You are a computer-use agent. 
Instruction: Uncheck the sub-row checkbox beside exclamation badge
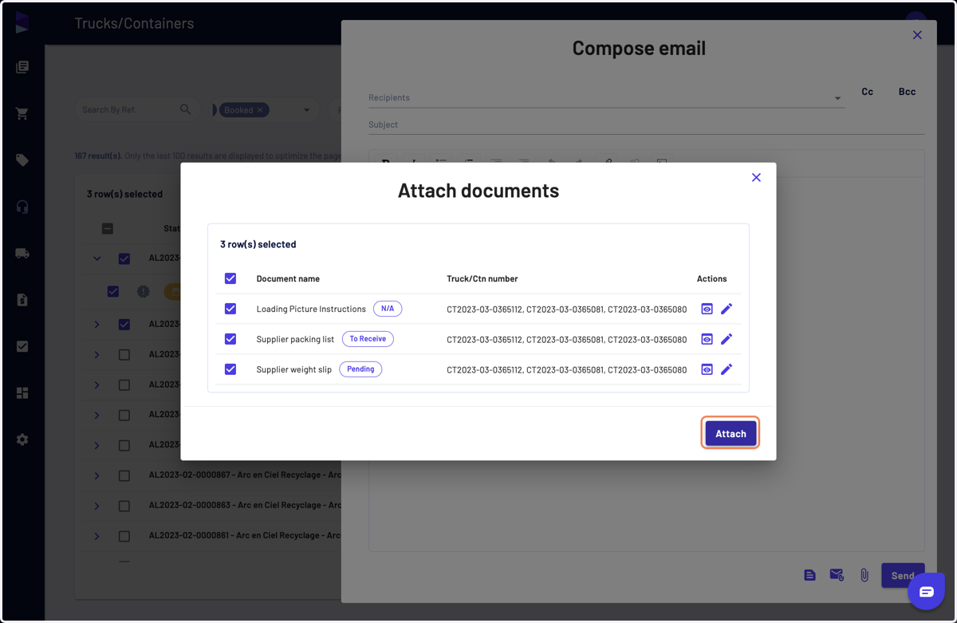113,291
